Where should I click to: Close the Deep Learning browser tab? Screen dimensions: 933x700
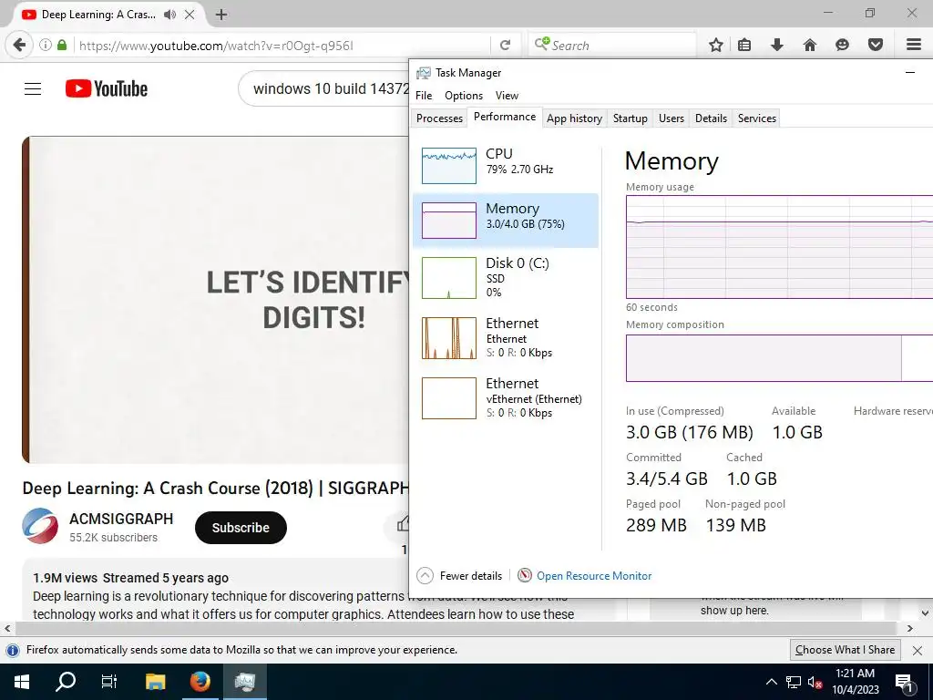click(x=190, y=15)
